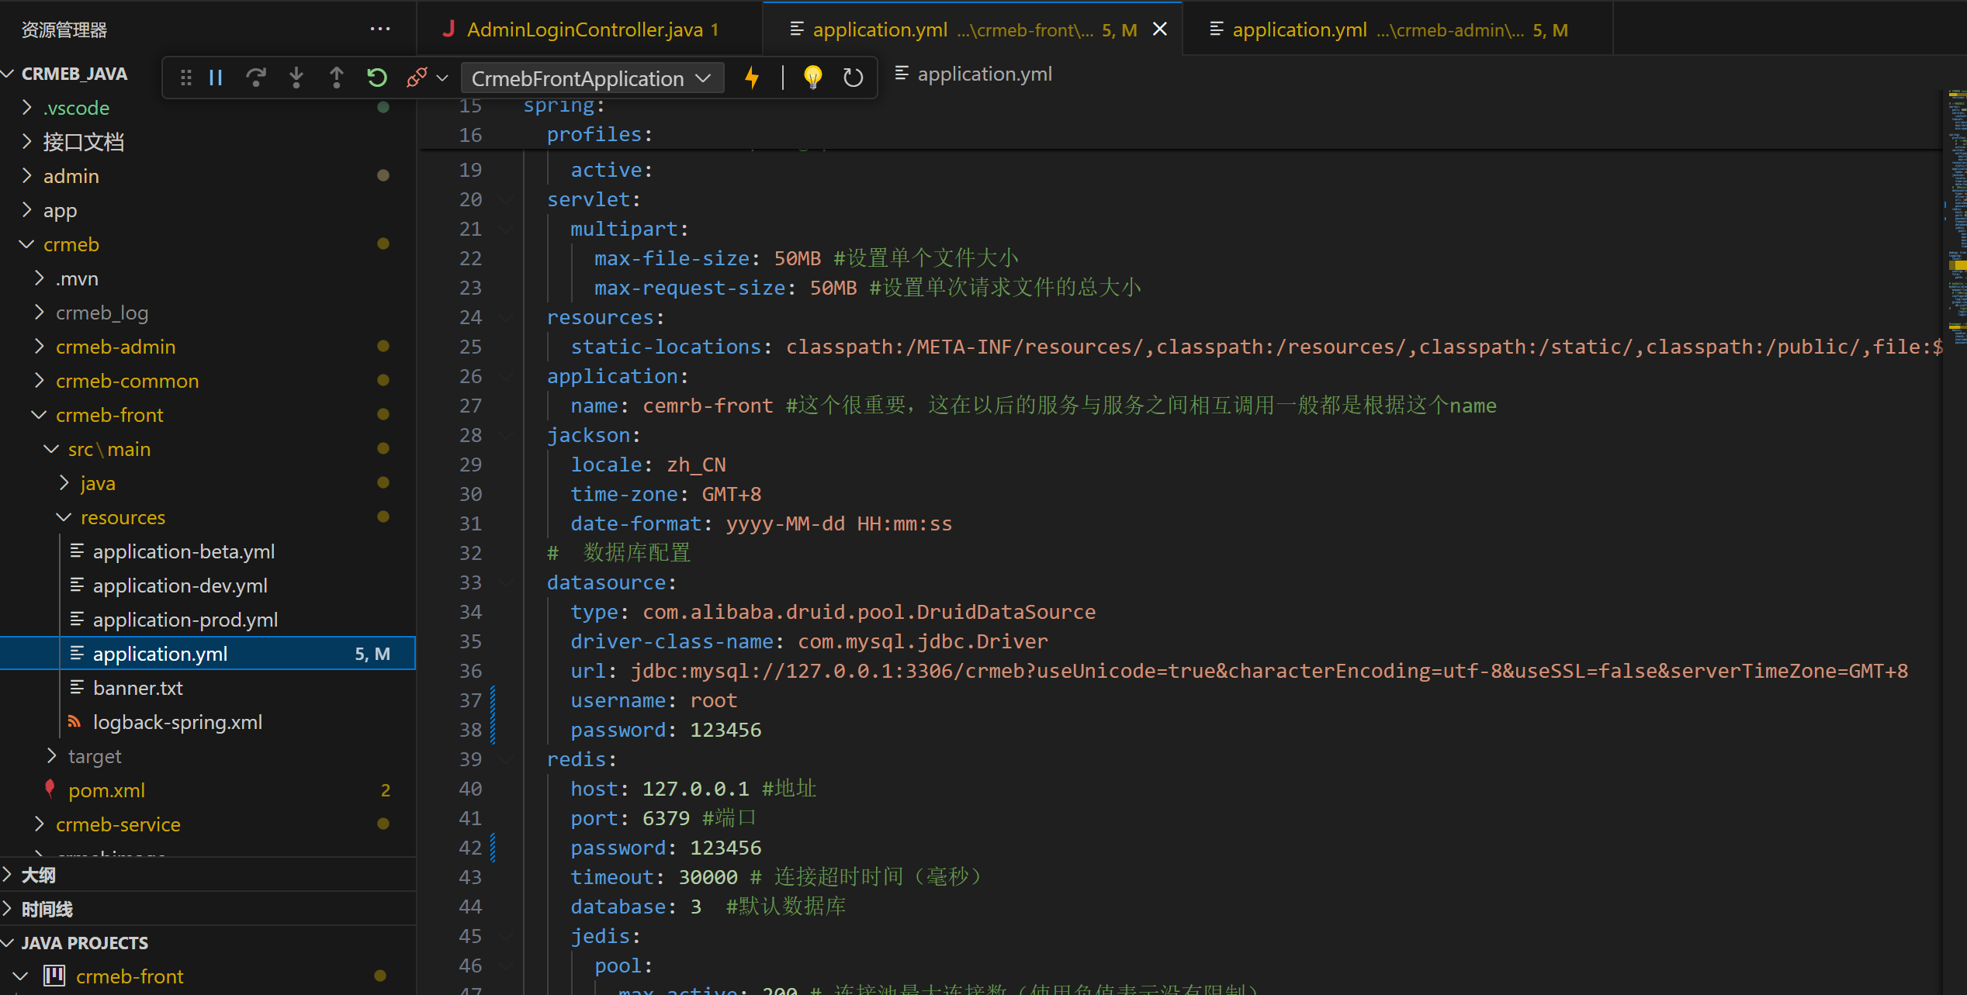Expand the crmeb_log folder
This screenshot has height=995, width=1967.
pos(40,312)
